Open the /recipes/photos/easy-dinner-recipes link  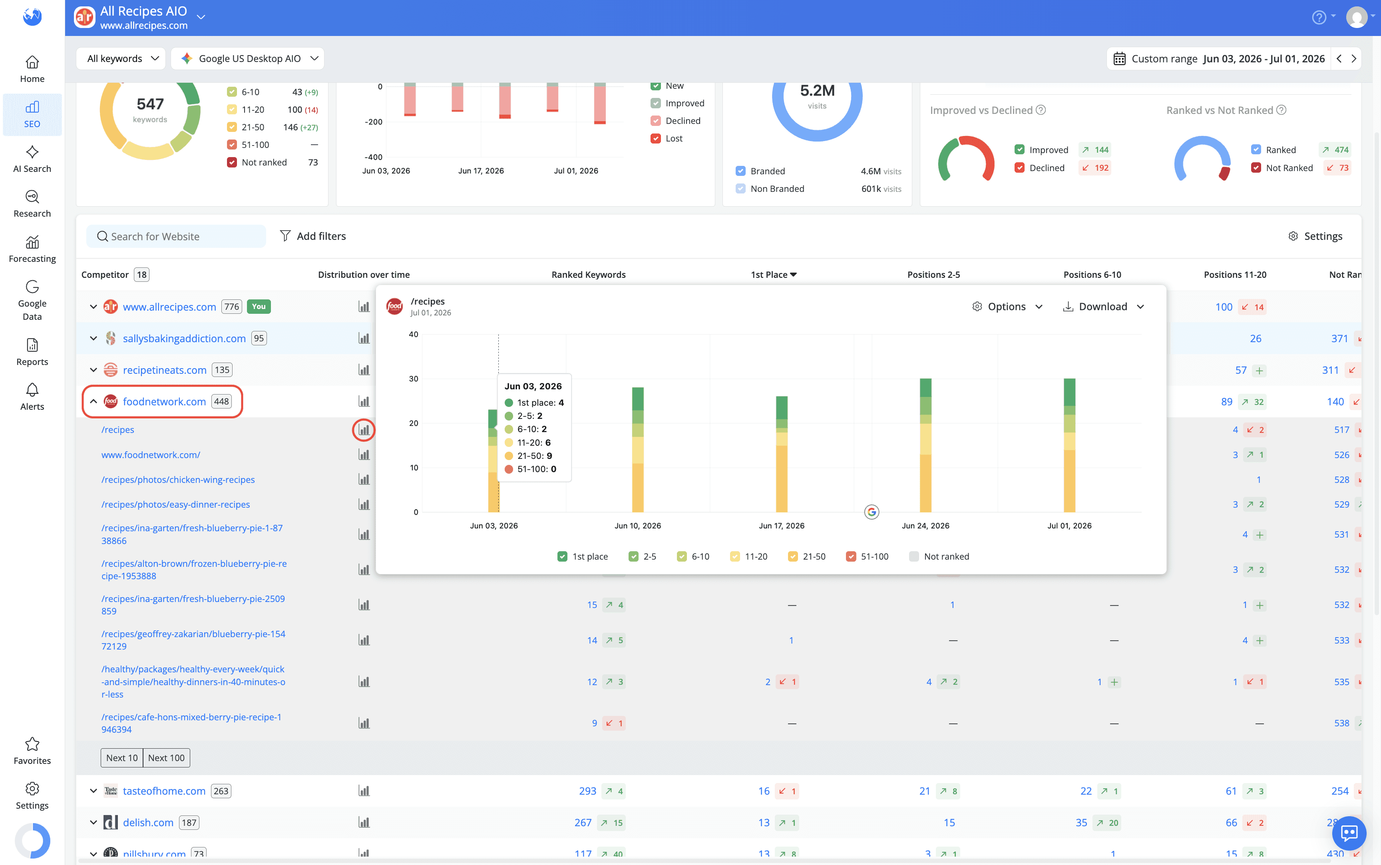175,504
